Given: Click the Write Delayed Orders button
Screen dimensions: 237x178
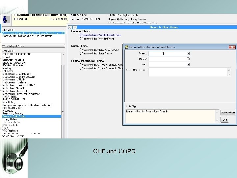Looking at the screenshot, I should [x=33, y=46].
